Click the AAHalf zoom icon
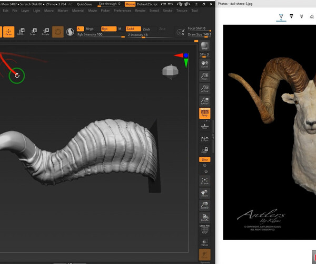The width and height of the screenshot is (316, 264). [x=204, y=101]
